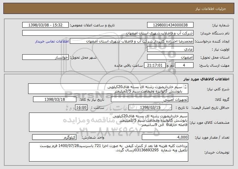
Task: Click the section heading اطلاعات کالاهای مورد نیاز
Action: click(206, 79)
